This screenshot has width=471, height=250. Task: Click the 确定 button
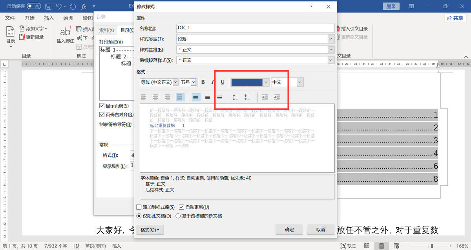tap(289, 230)
